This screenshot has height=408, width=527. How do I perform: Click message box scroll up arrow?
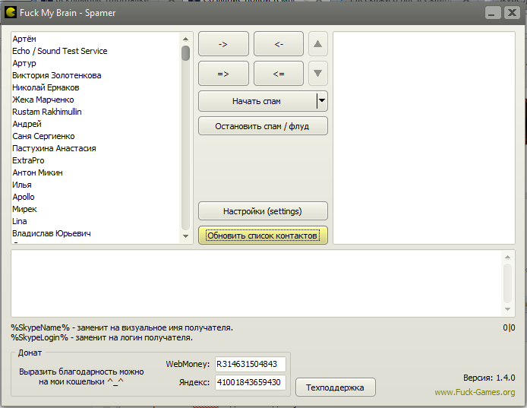(507, 258)
